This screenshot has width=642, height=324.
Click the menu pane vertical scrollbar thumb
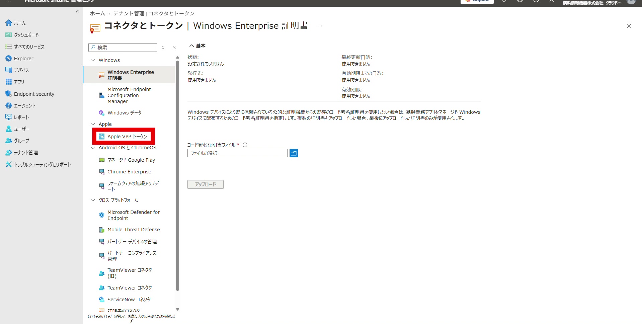(177, 176)
